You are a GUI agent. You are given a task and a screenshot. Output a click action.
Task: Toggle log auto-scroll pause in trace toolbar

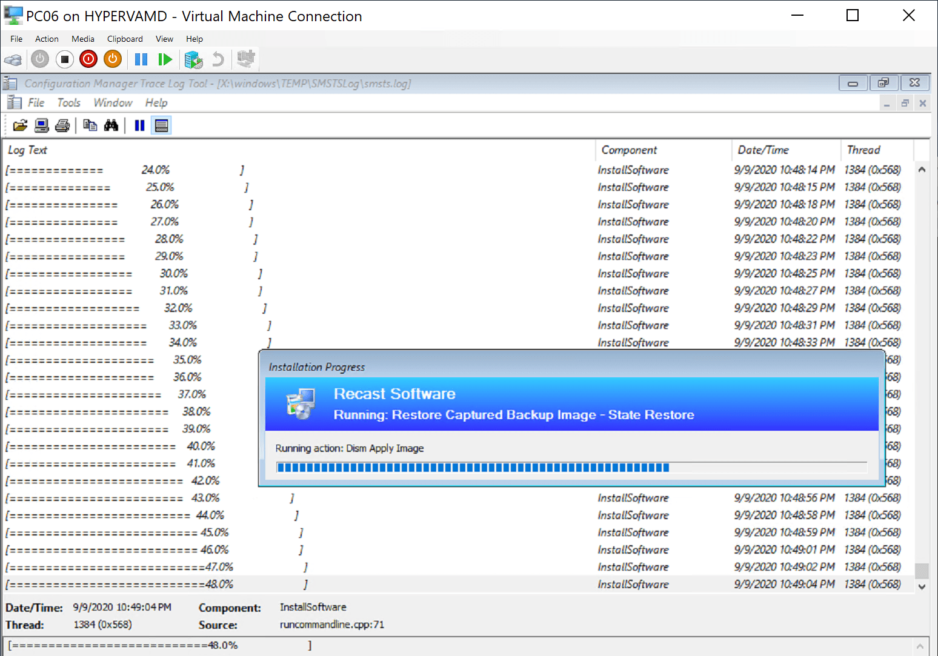139,125
